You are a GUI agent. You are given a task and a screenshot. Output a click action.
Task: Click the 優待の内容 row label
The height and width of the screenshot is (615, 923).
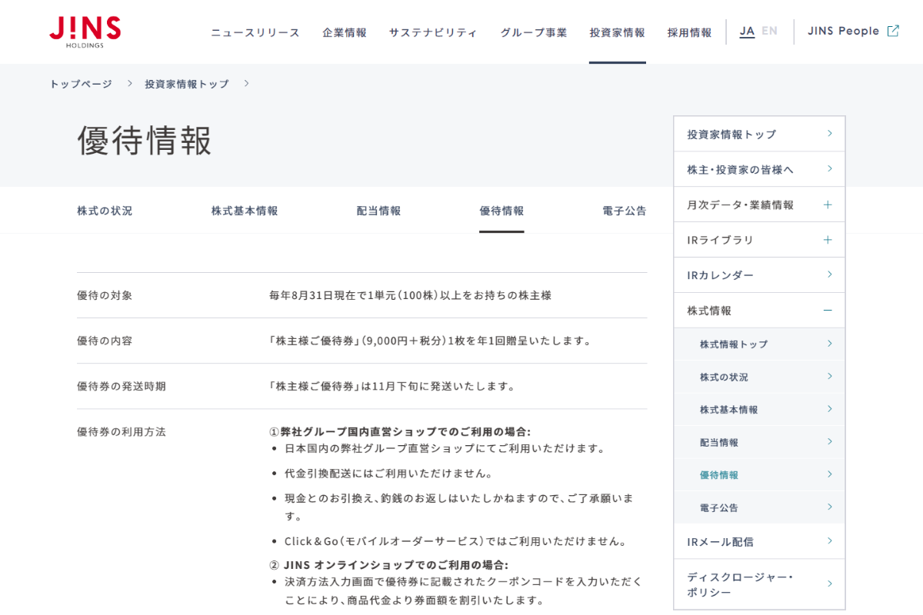point(105,341)
